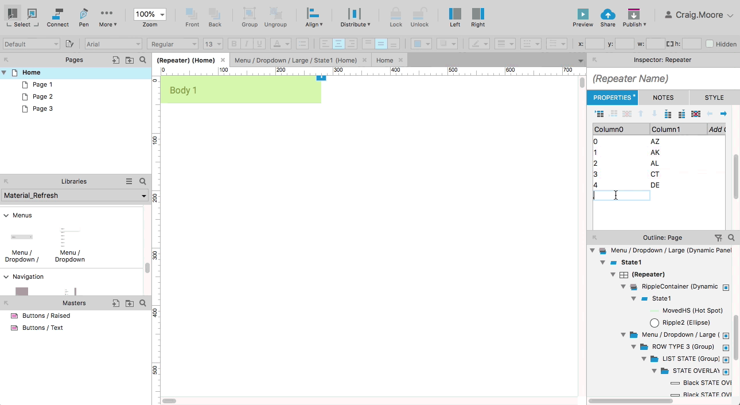Select Page 2 in Pages tree

42,96
